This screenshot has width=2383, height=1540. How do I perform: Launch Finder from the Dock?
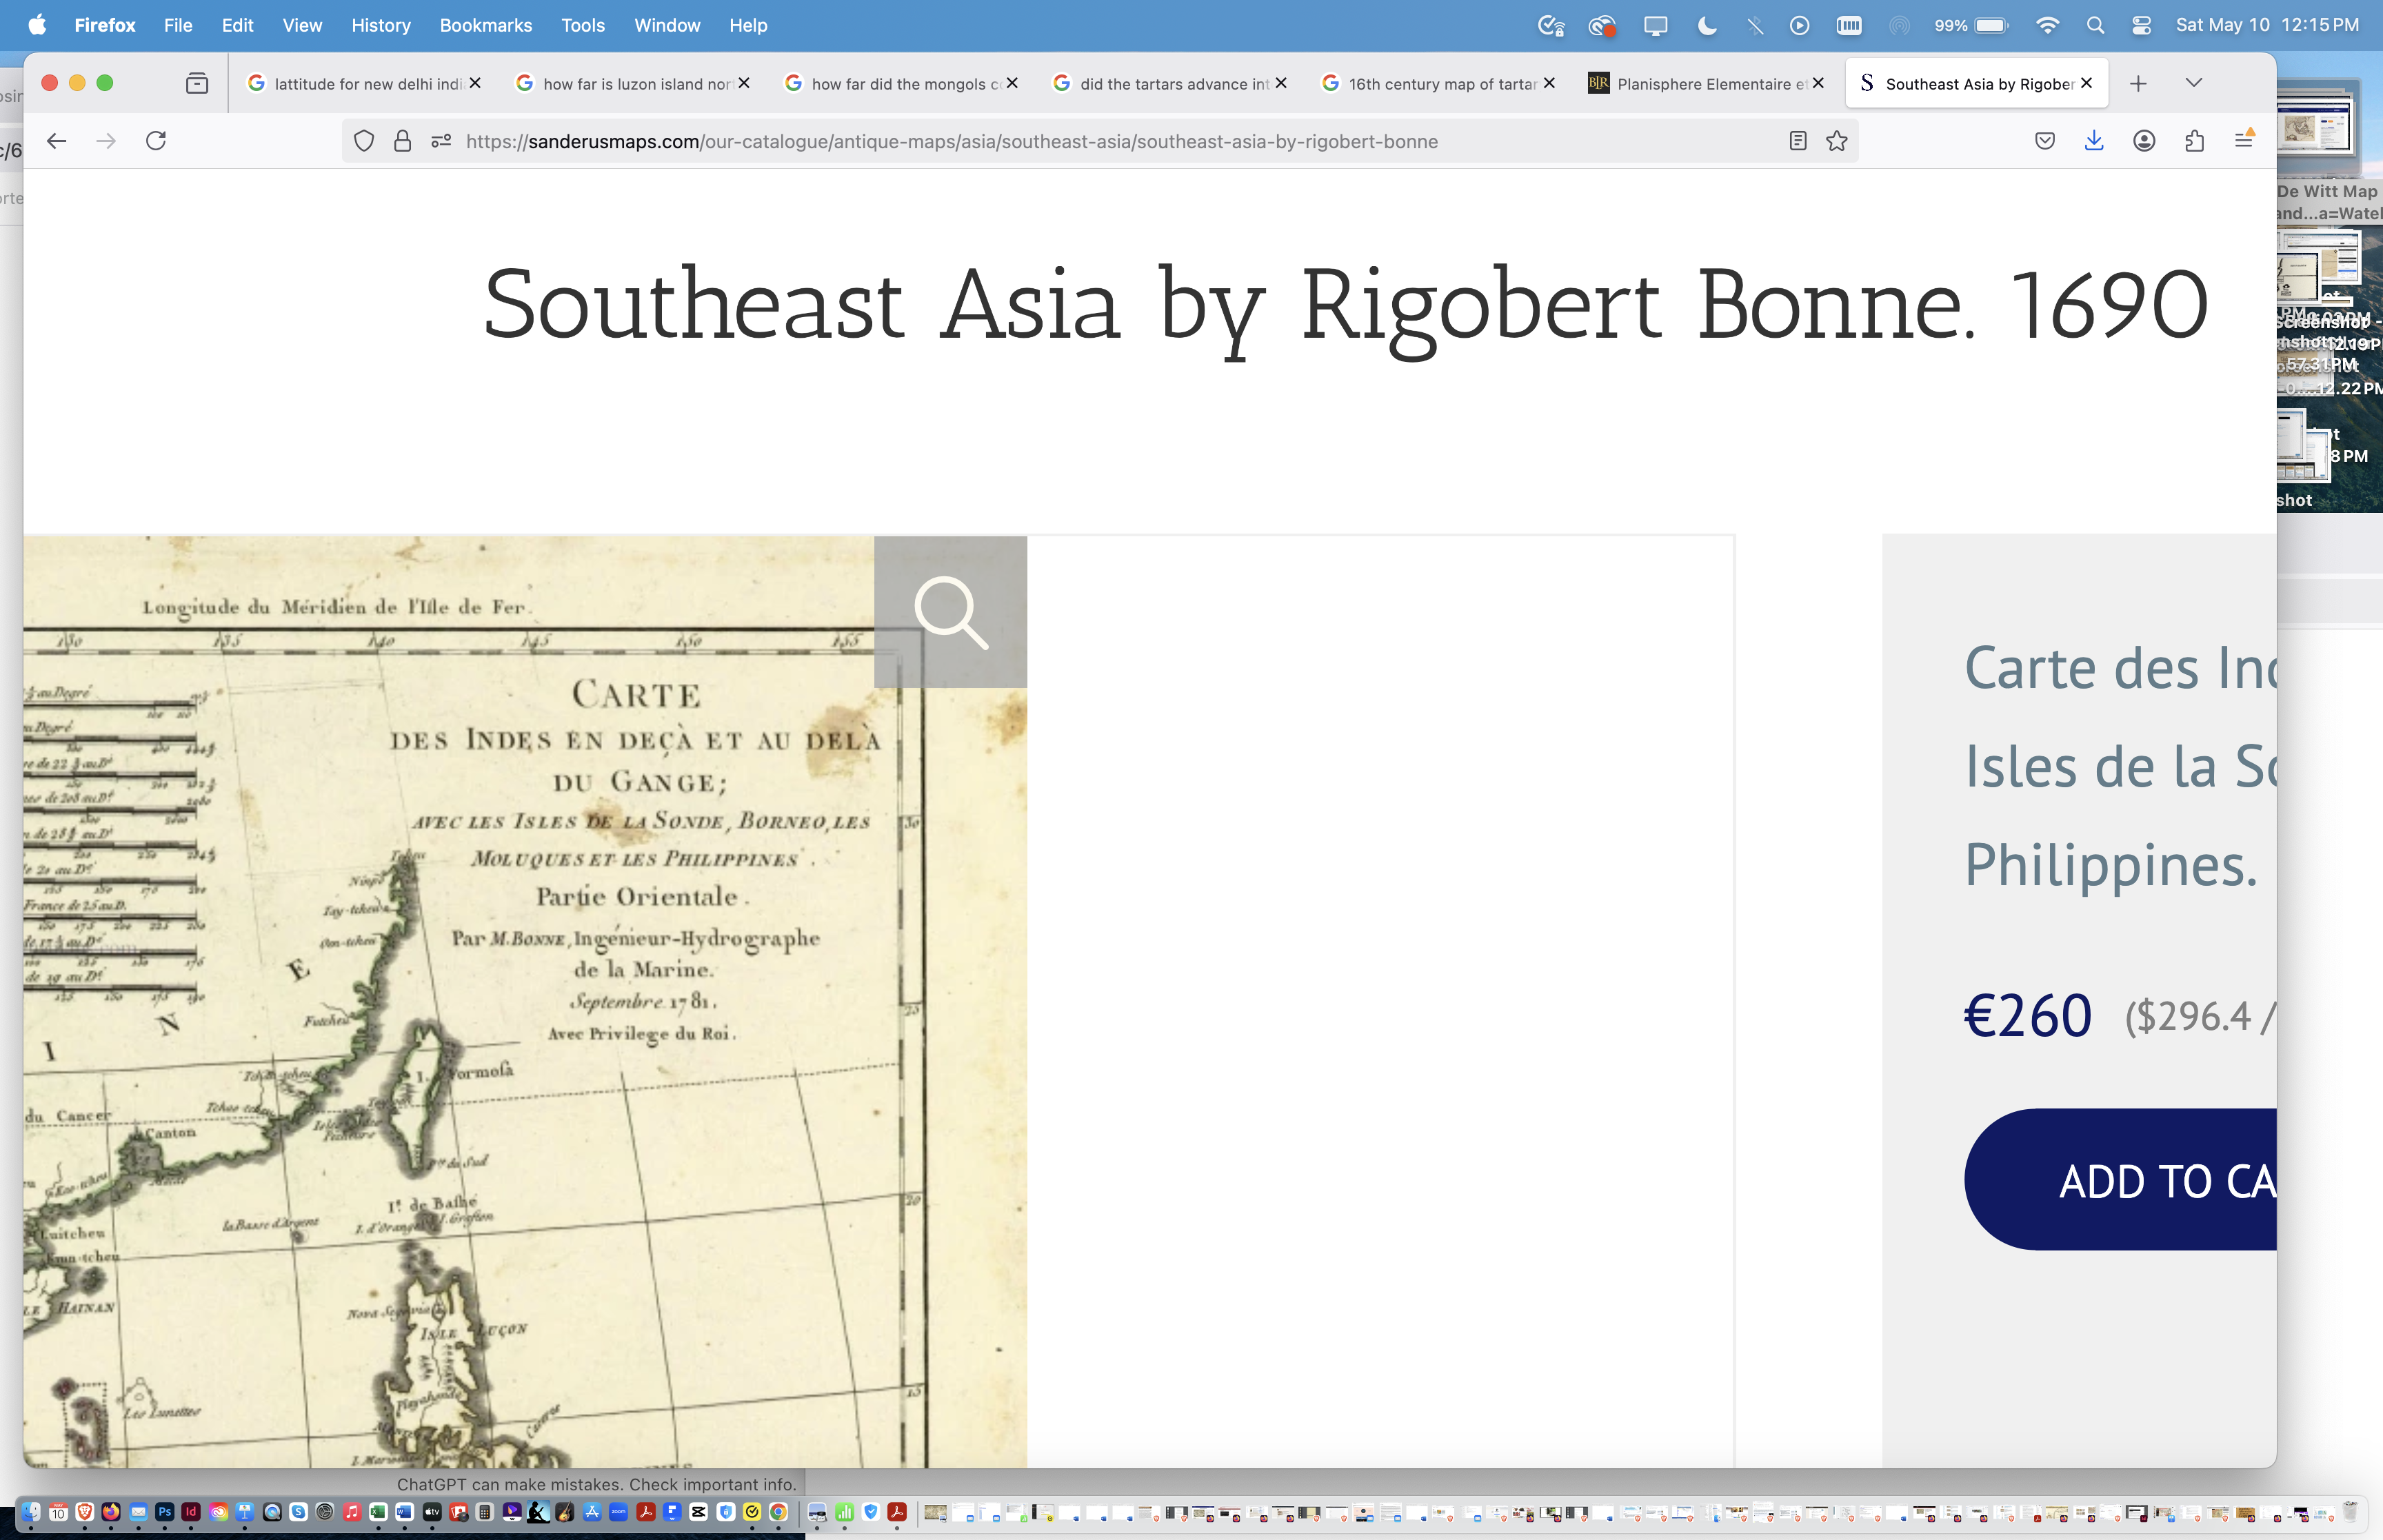[31, 1512]
